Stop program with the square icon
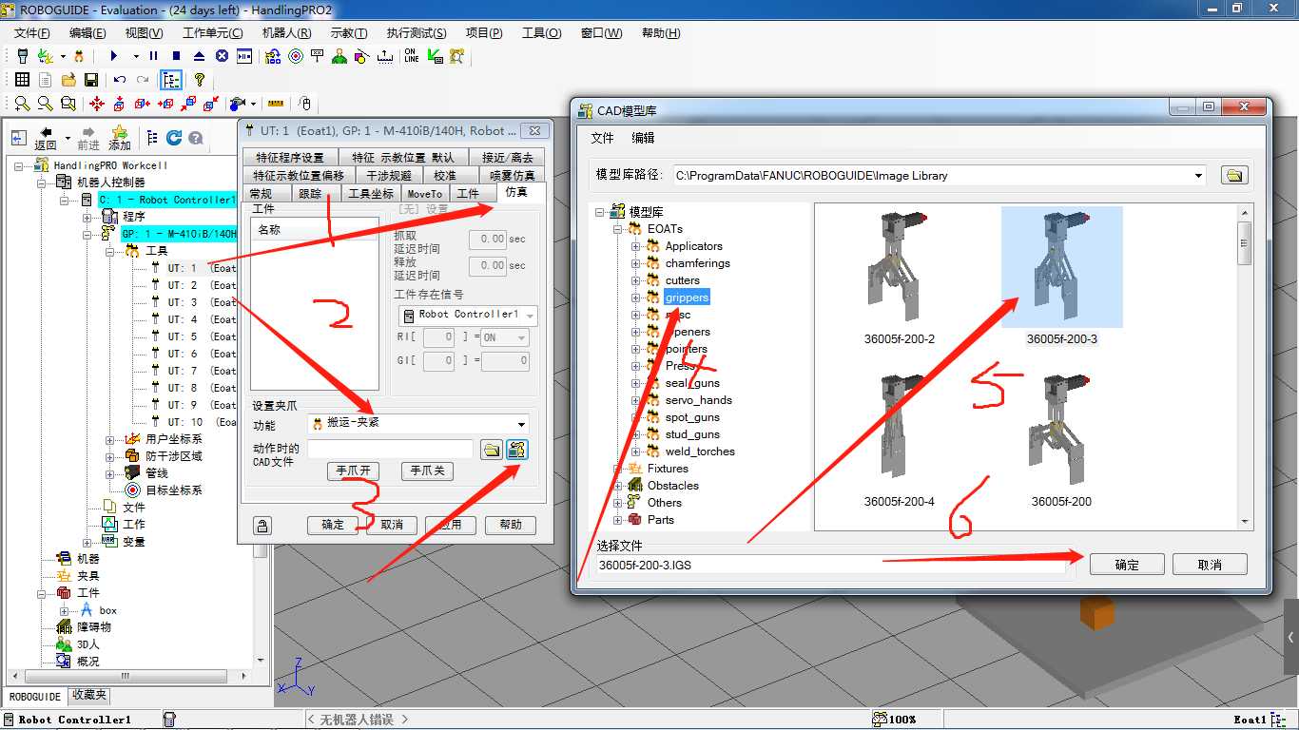Image resolution: width=1299 pixels, height=730 pixels. tap(177, 56)
